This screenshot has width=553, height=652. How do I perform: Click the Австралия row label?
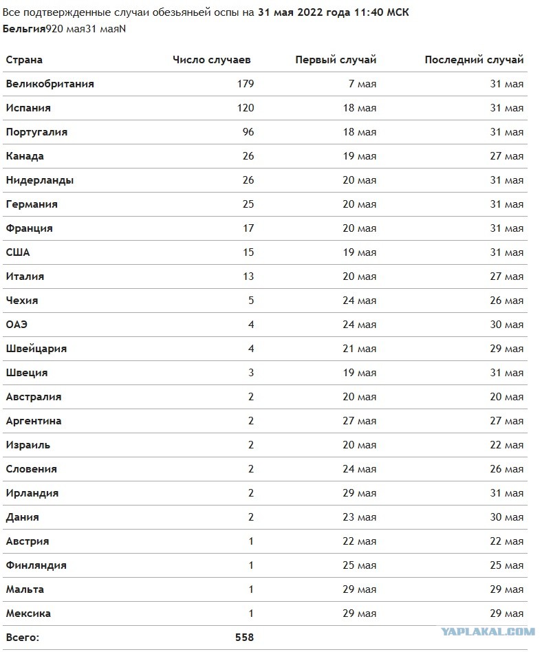pos(34,397)
